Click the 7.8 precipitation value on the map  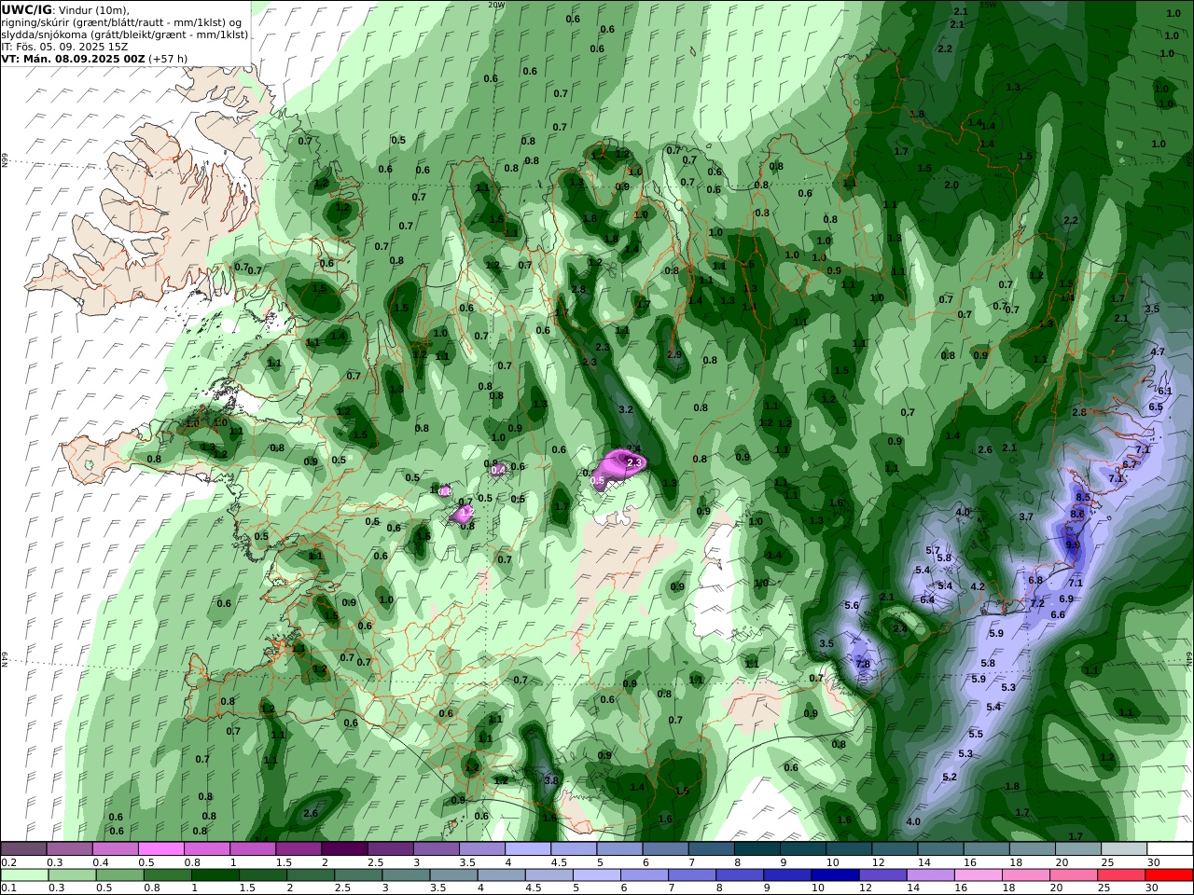[863, 665]
